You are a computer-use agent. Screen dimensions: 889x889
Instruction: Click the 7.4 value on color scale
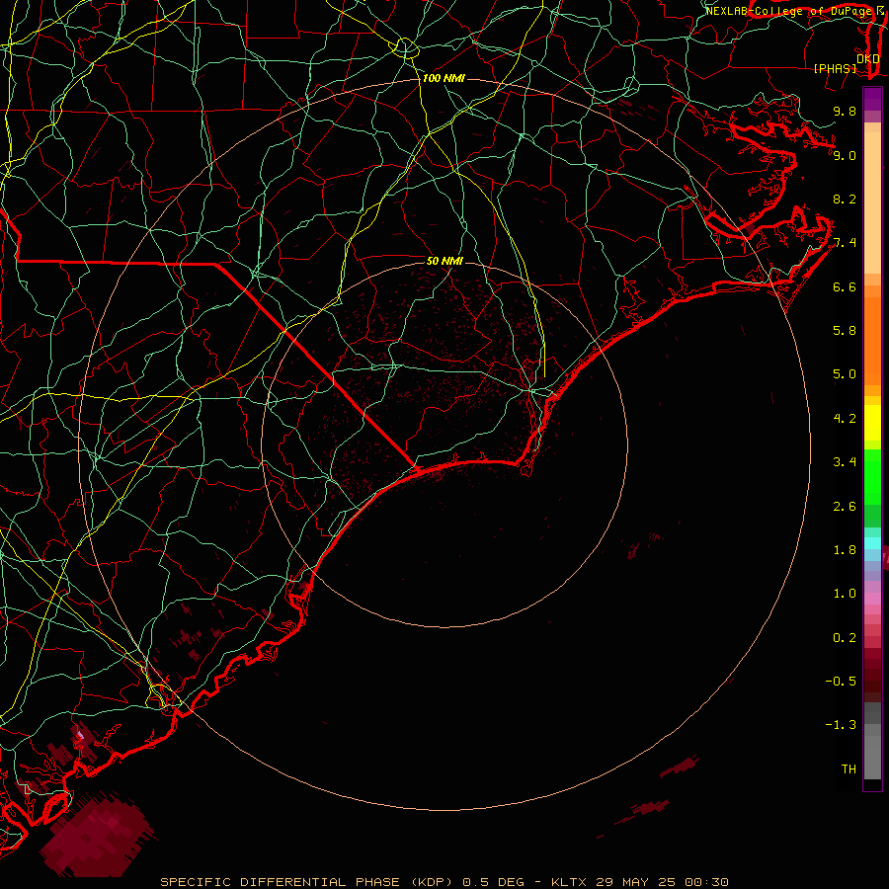(x=845, y=243)
